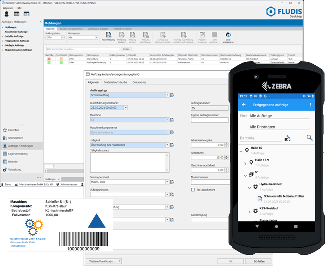The width and height of the screenshot is (325, 266).
Task: Click red Überfällig indicator in Störmeldung row
Action: (x=49, y=59)
